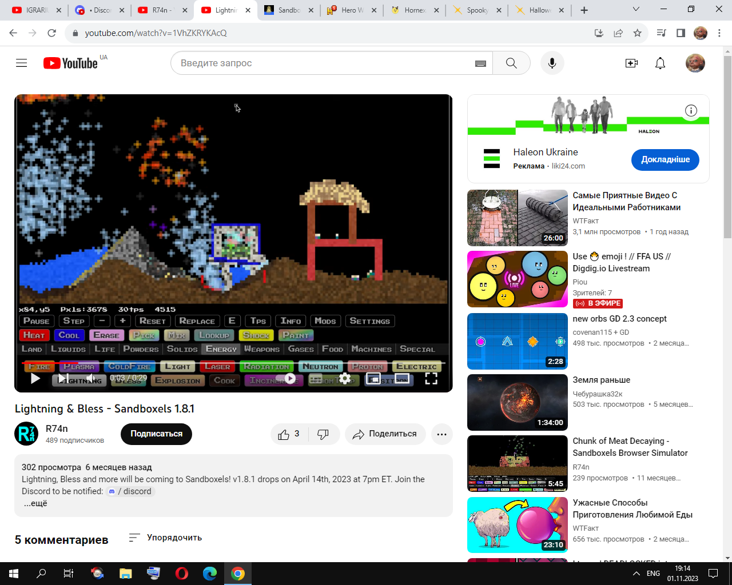Seek along the red video progress bar
732x585 pixels.
tap(233, 363)
